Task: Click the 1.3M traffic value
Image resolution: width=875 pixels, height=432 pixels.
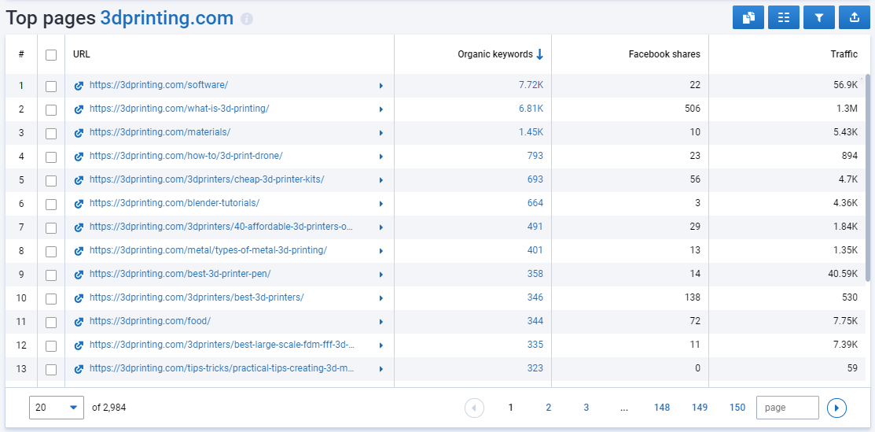Action: [x=847, y=109]
